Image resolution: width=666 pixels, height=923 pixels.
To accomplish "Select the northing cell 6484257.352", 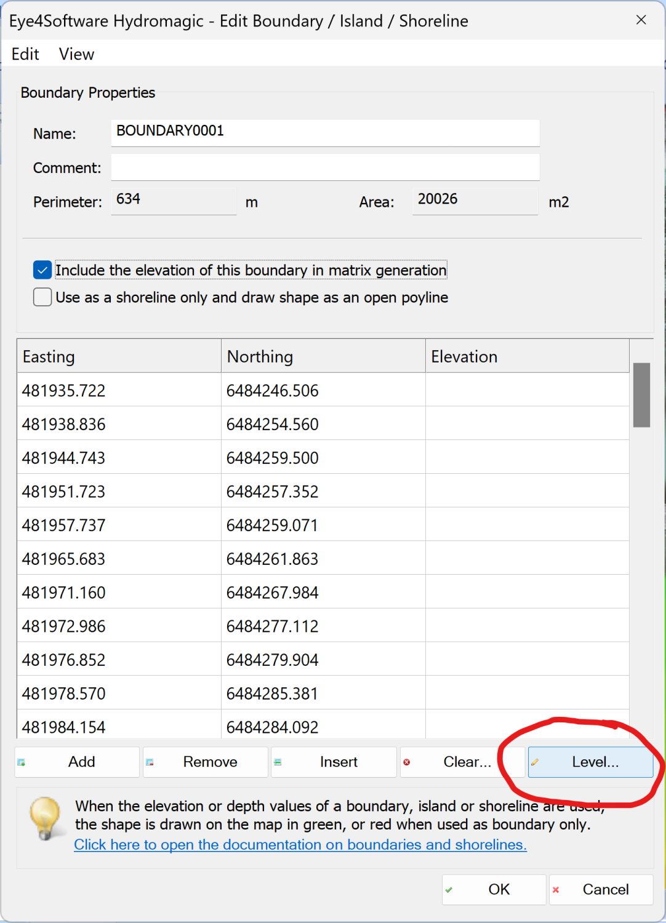I will coord(323,491).
